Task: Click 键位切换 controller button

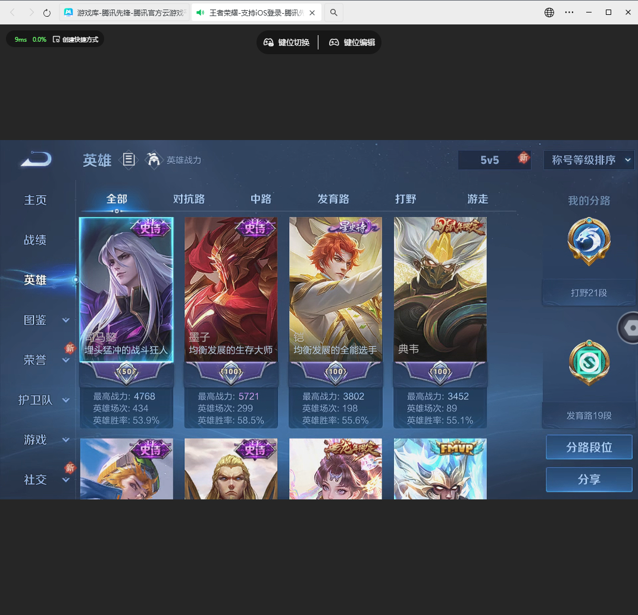Action: click(x=286, y=42)
